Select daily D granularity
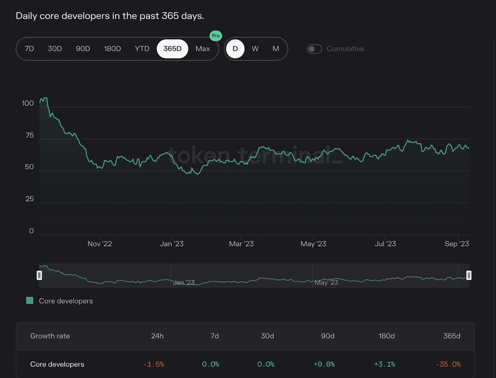The width and height of the screenshot is (496, 378). coord(235,48)
